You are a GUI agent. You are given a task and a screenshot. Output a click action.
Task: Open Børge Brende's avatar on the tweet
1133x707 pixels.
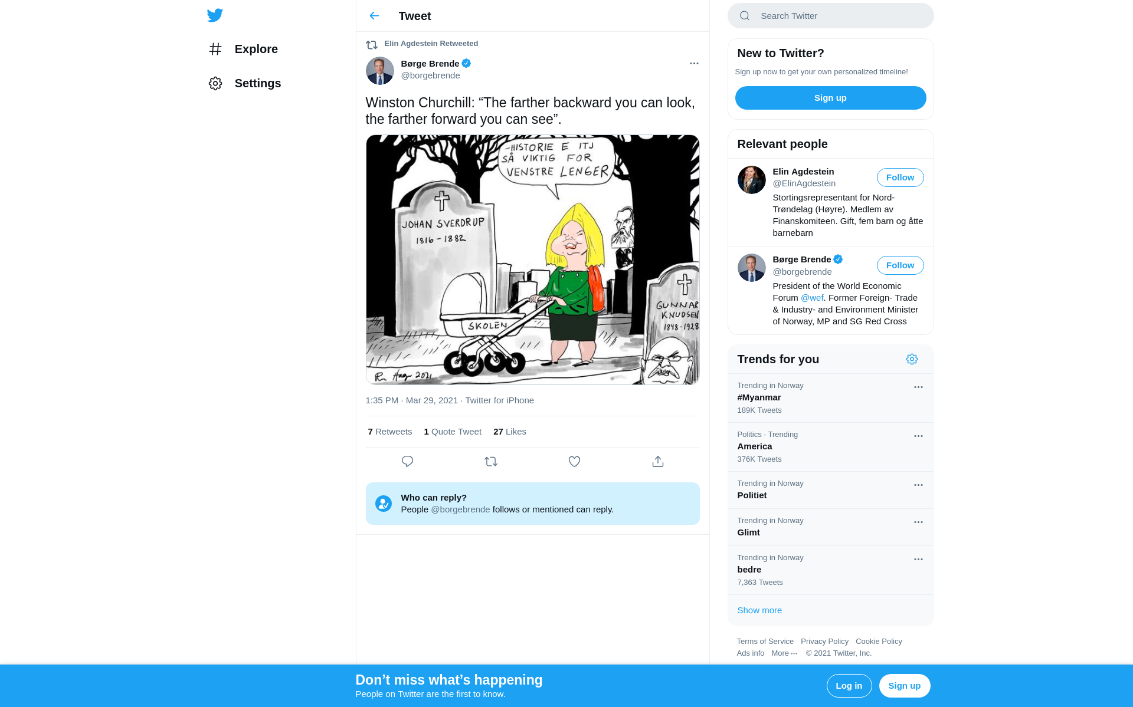[380, 71]
